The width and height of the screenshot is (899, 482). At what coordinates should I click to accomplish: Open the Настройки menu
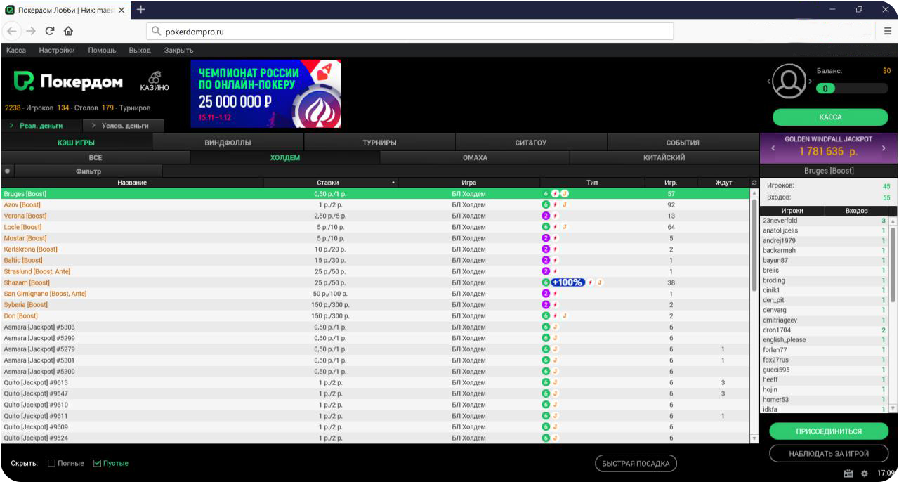coord(57,51)
